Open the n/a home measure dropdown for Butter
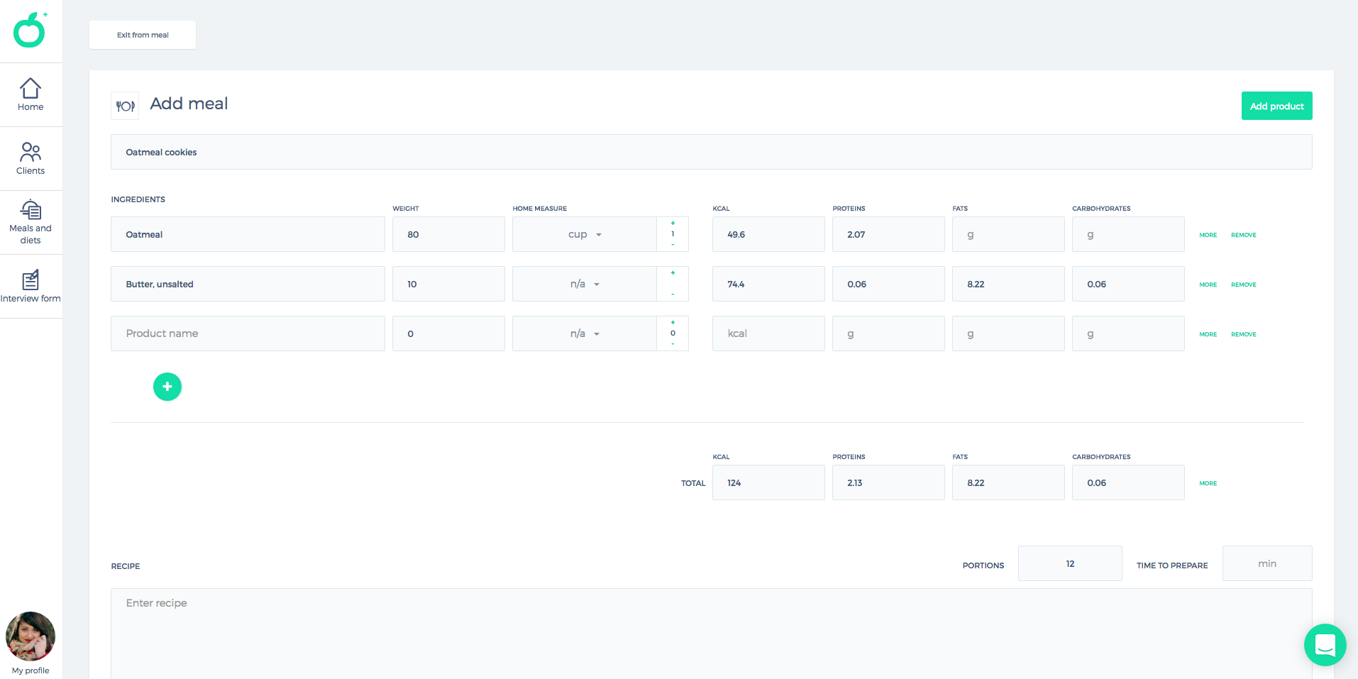Screen dimensions: 1358x679 585,284
